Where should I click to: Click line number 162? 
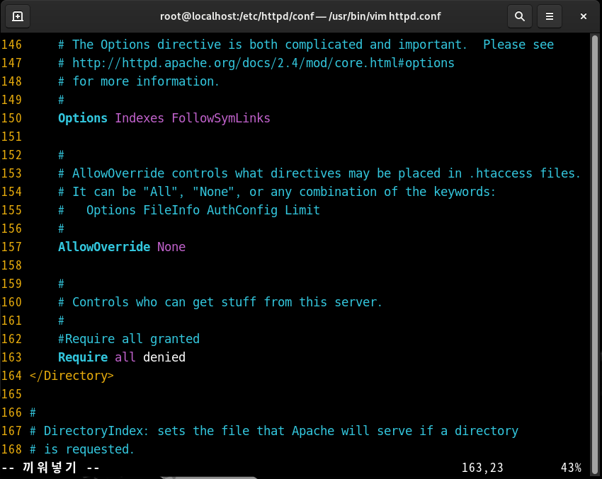tap(11, 339)
